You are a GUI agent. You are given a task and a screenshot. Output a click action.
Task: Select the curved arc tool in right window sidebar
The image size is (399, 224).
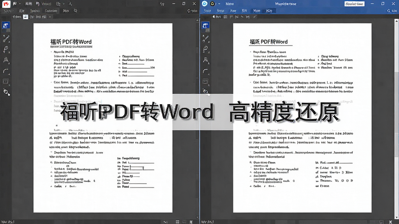click(205, 71)
